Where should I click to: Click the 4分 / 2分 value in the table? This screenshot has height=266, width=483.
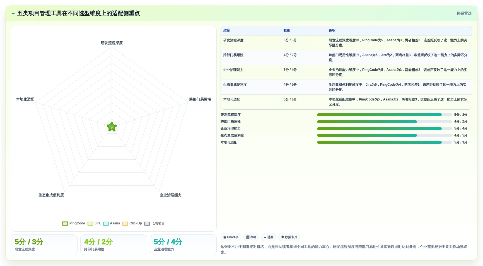coord(290,55)
